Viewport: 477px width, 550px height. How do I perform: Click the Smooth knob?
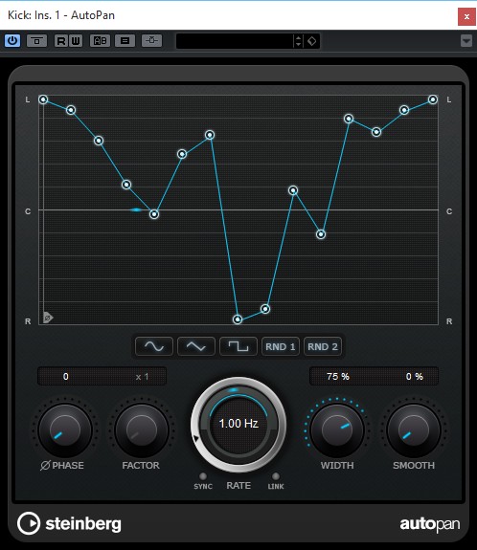[414, 429]
